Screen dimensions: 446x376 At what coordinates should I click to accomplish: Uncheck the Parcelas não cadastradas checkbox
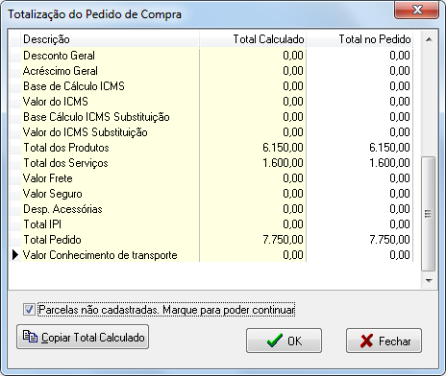(x=29, y=310)
